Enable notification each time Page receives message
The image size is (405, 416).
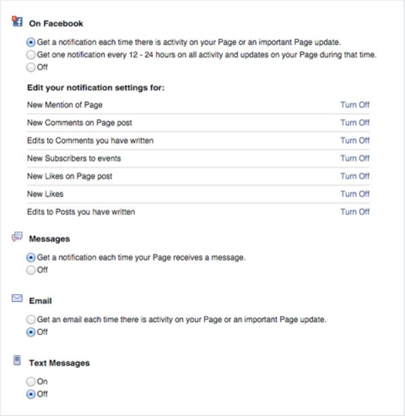31,258
